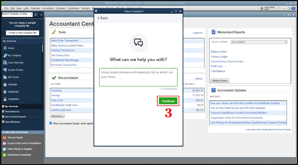This screenshot has width=298, height=165.
Task: Open the Vendors menu
Action: click(x=85, y=8)
